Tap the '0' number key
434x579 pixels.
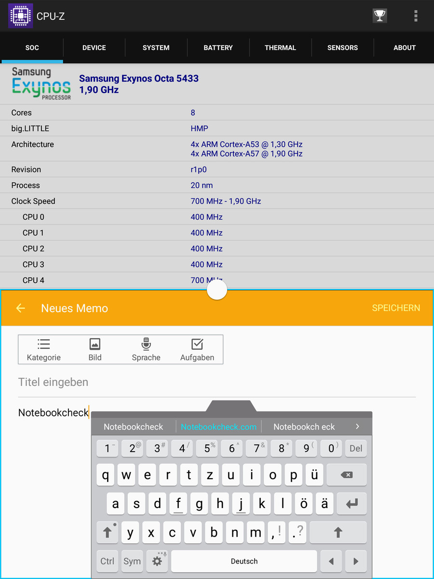coord(332,448)
